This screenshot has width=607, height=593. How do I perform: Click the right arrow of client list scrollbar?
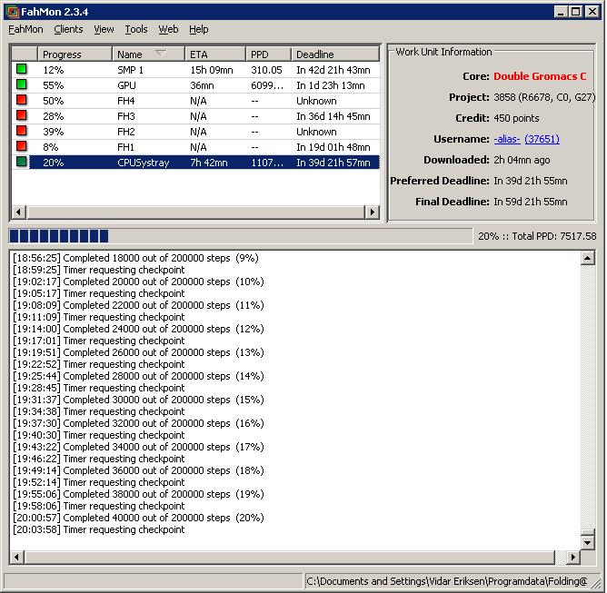pyautogui.click(x=372, y=212)
